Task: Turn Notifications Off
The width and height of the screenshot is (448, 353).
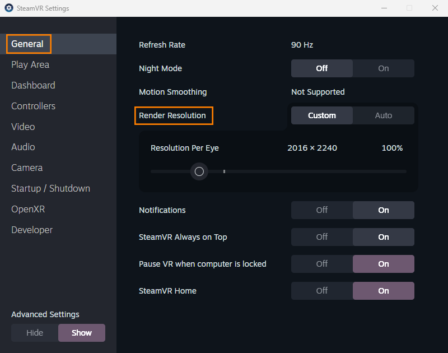Action: (x=322, y=210)
